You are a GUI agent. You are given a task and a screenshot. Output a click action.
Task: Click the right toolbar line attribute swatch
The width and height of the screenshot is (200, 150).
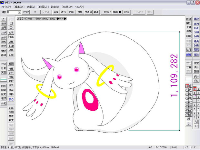pos(189,79)
